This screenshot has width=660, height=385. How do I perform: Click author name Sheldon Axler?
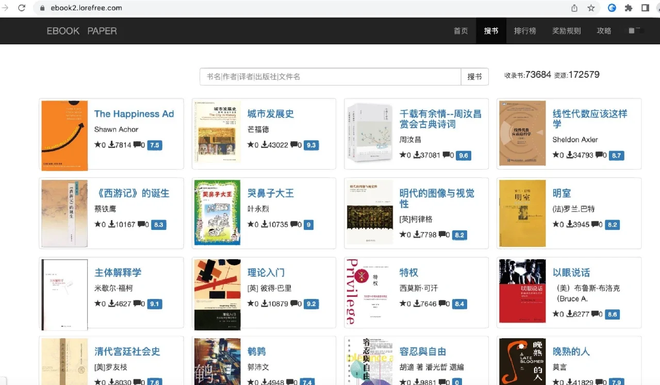click(x=575, y=140)
